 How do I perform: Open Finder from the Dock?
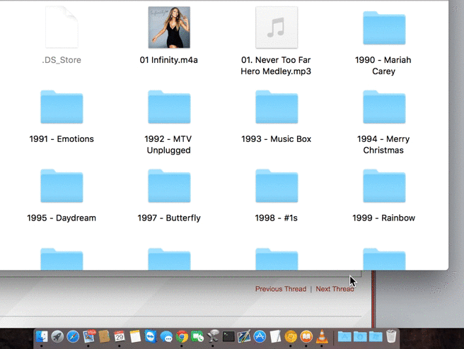point(42,336)
